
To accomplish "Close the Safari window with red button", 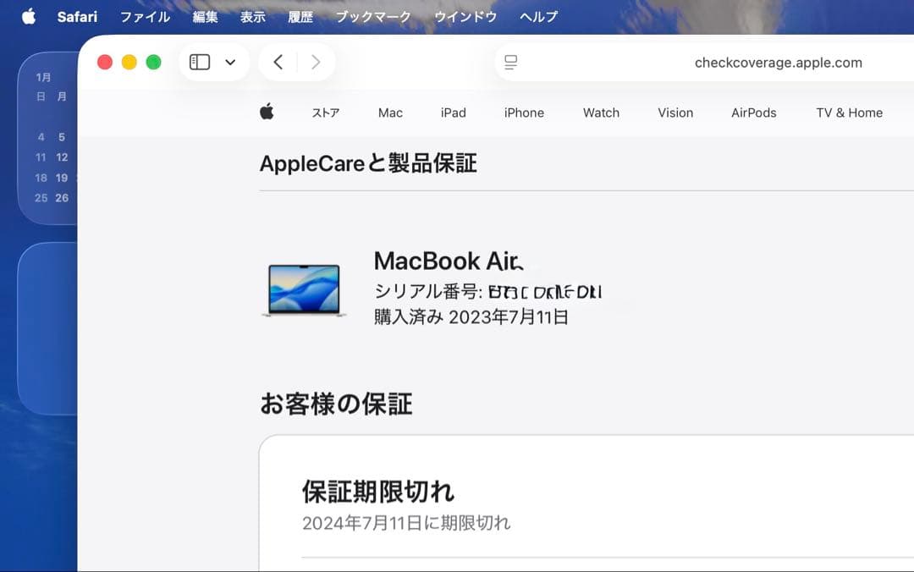I will (105, 63).
